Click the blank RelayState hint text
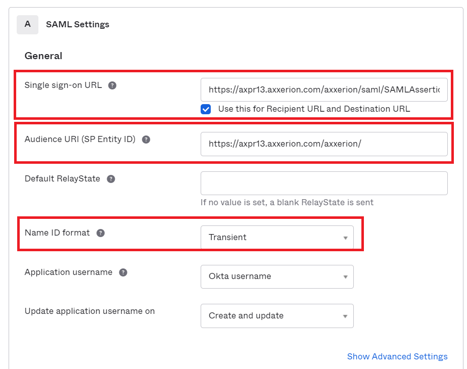 pyautogui.click(x=287, y=203)
